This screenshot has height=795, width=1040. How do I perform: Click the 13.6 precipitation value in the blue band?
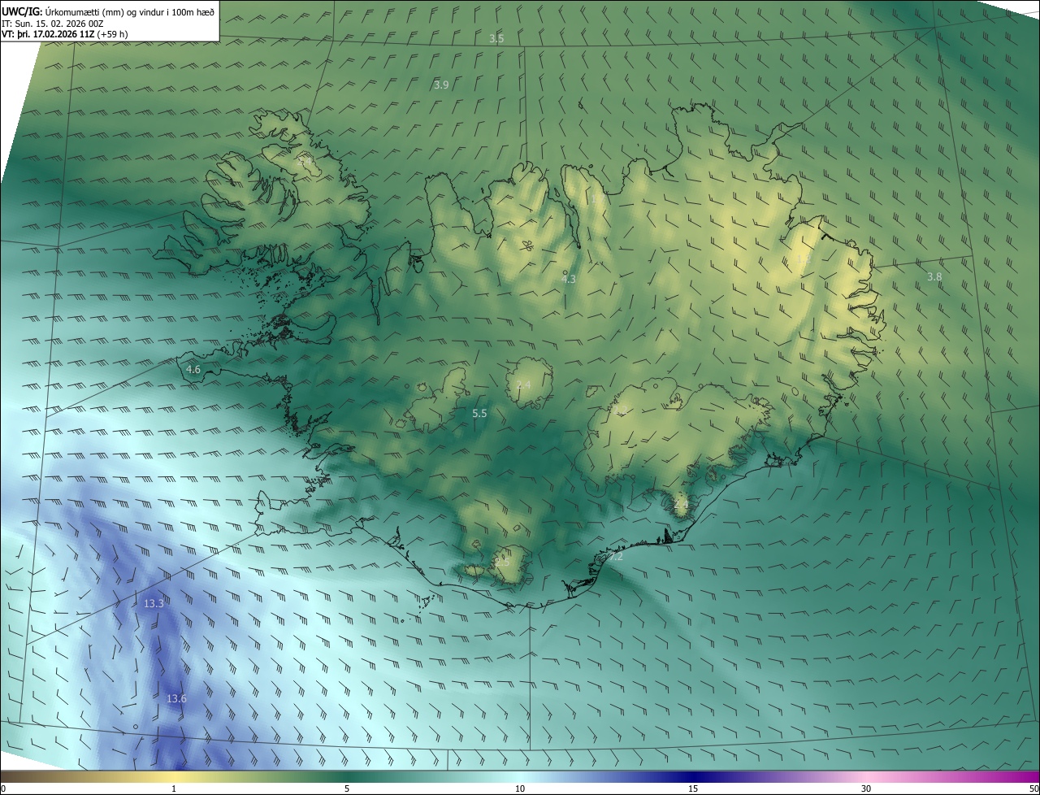(x=176, y=698)
